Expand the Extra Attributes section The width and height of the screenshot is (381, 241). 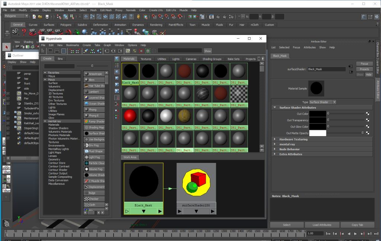click(275, 154)
